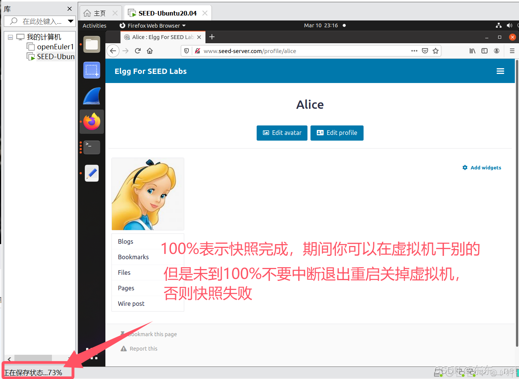
Task: Open page actions three-dot menu
Action: tap(414, 51)
